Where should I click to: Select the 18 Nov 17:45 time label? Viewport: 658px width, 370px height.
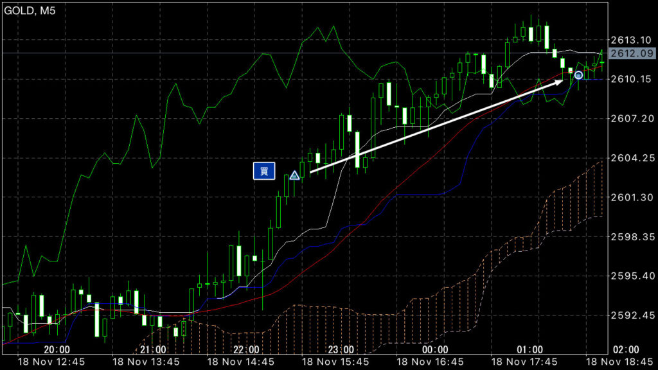click(524, 362)
